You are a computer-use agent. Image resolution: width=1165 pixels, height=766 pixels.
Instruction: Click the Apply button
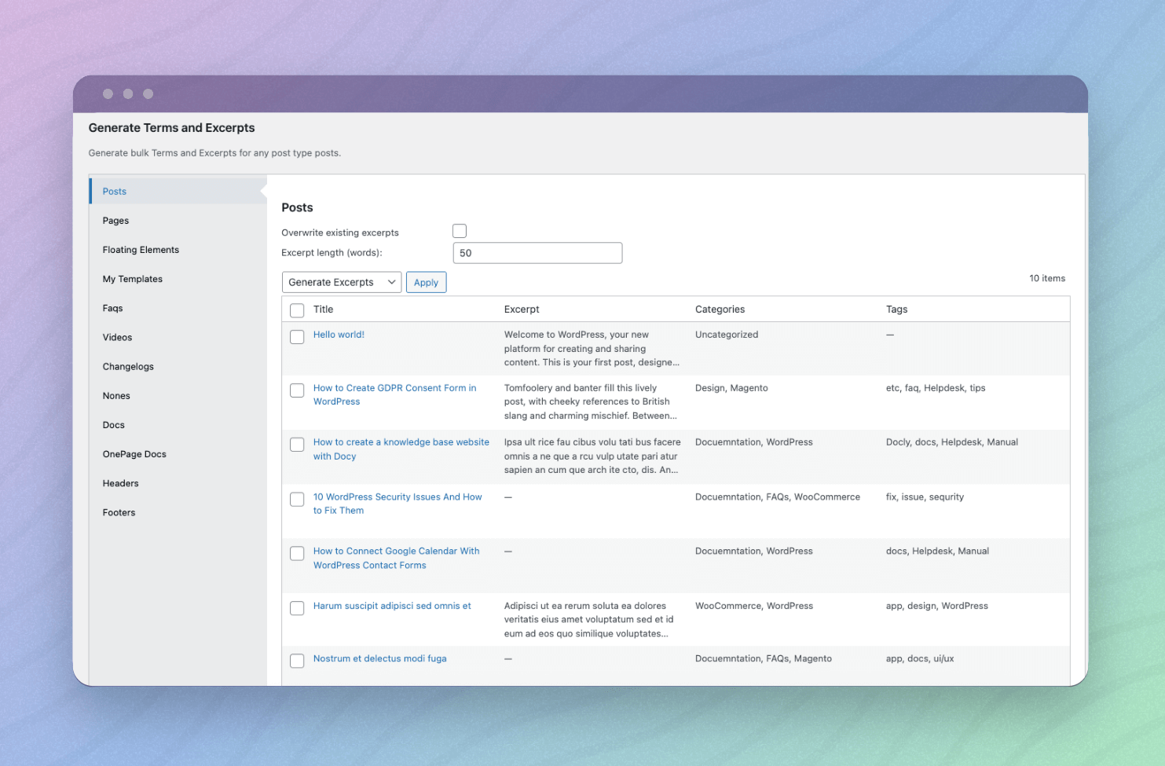(x=426, y=281)
